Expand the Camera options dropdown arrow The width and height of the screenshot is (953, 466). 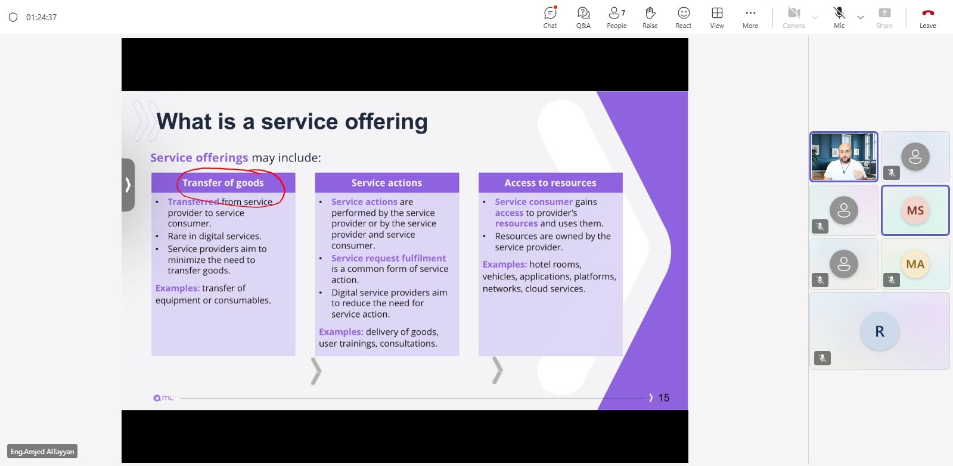815,17
